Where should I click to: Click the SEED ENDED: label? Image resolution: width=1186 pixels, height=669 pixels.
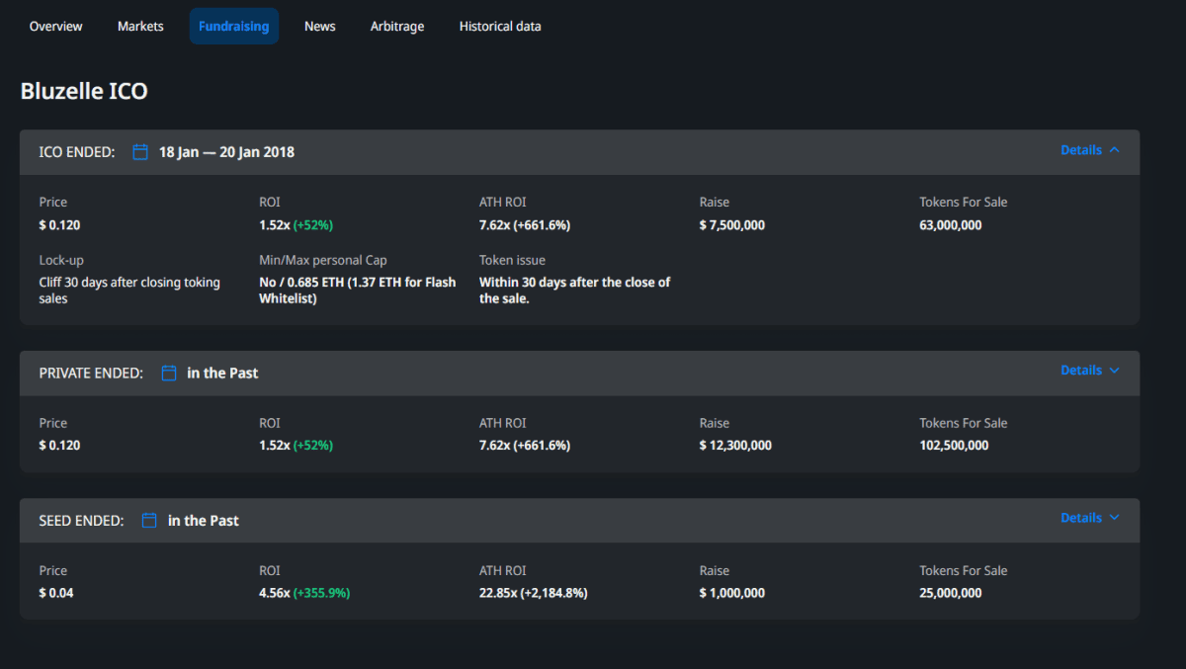pos(81,520)
